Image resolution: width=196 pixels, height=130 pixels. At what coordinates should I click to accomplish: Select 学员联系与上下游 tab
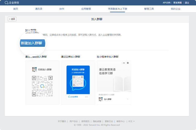point(118,9)
